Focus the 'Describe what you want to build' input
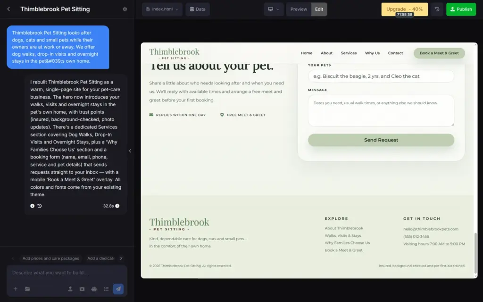The width and height of the screenshot is (483, 302). pyautogui.click(x=67, y=273)
